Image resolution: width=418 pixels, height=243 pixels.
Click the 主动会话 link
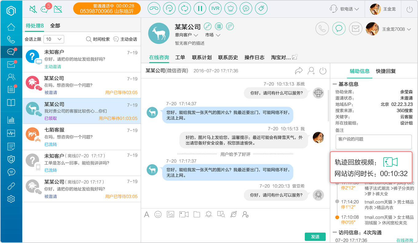pyautogui.click(x=125, y=39)
